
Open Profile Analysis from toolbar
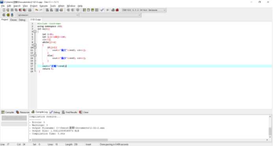(x=113, y=10)
